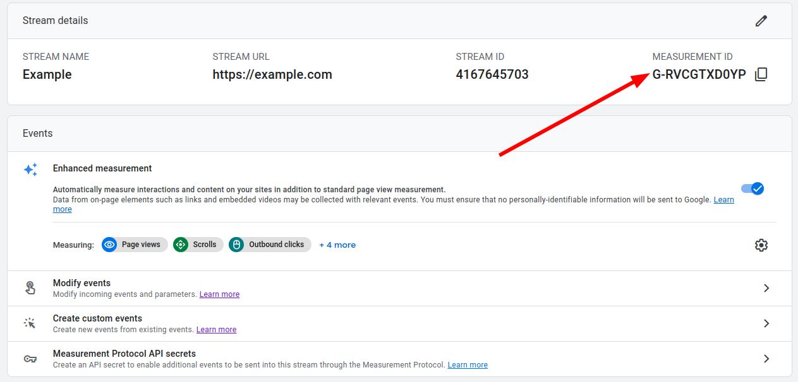Expand the Create custom events row chevron
This screenshot has width=798, height=382.
point(766,323)
